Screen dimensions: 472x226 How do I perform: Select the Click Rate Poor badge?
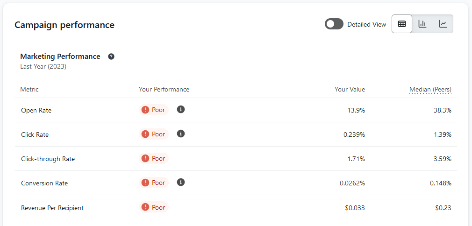click(x=154, y=134)
